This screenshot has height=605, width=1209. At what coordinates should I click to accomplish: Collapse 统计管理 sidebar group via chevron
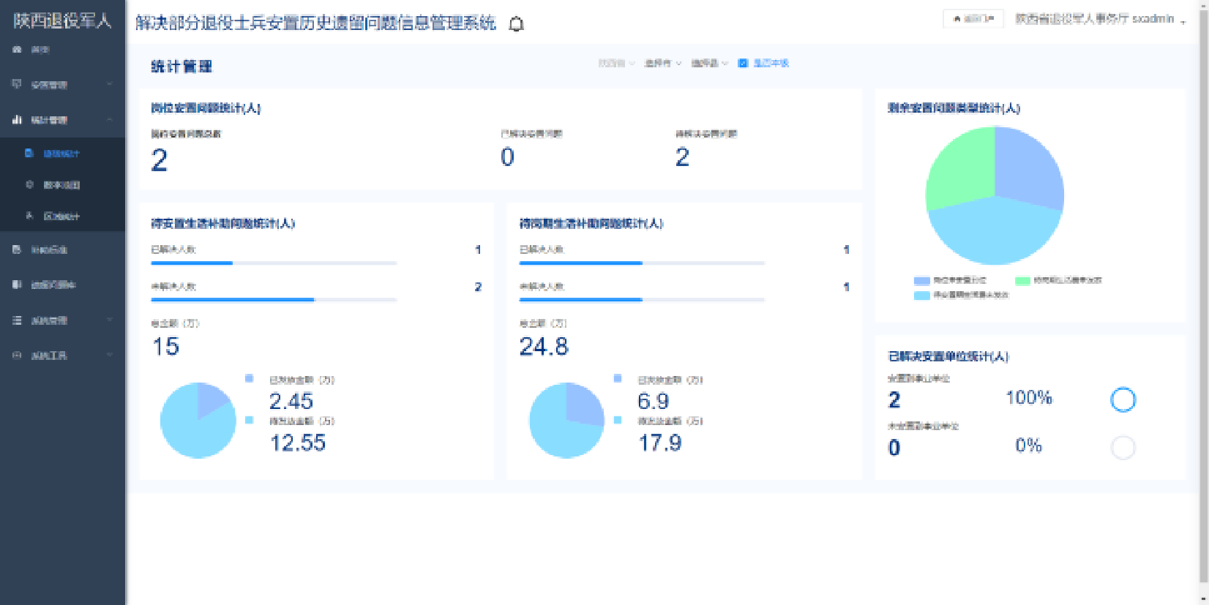coord(110,119)
